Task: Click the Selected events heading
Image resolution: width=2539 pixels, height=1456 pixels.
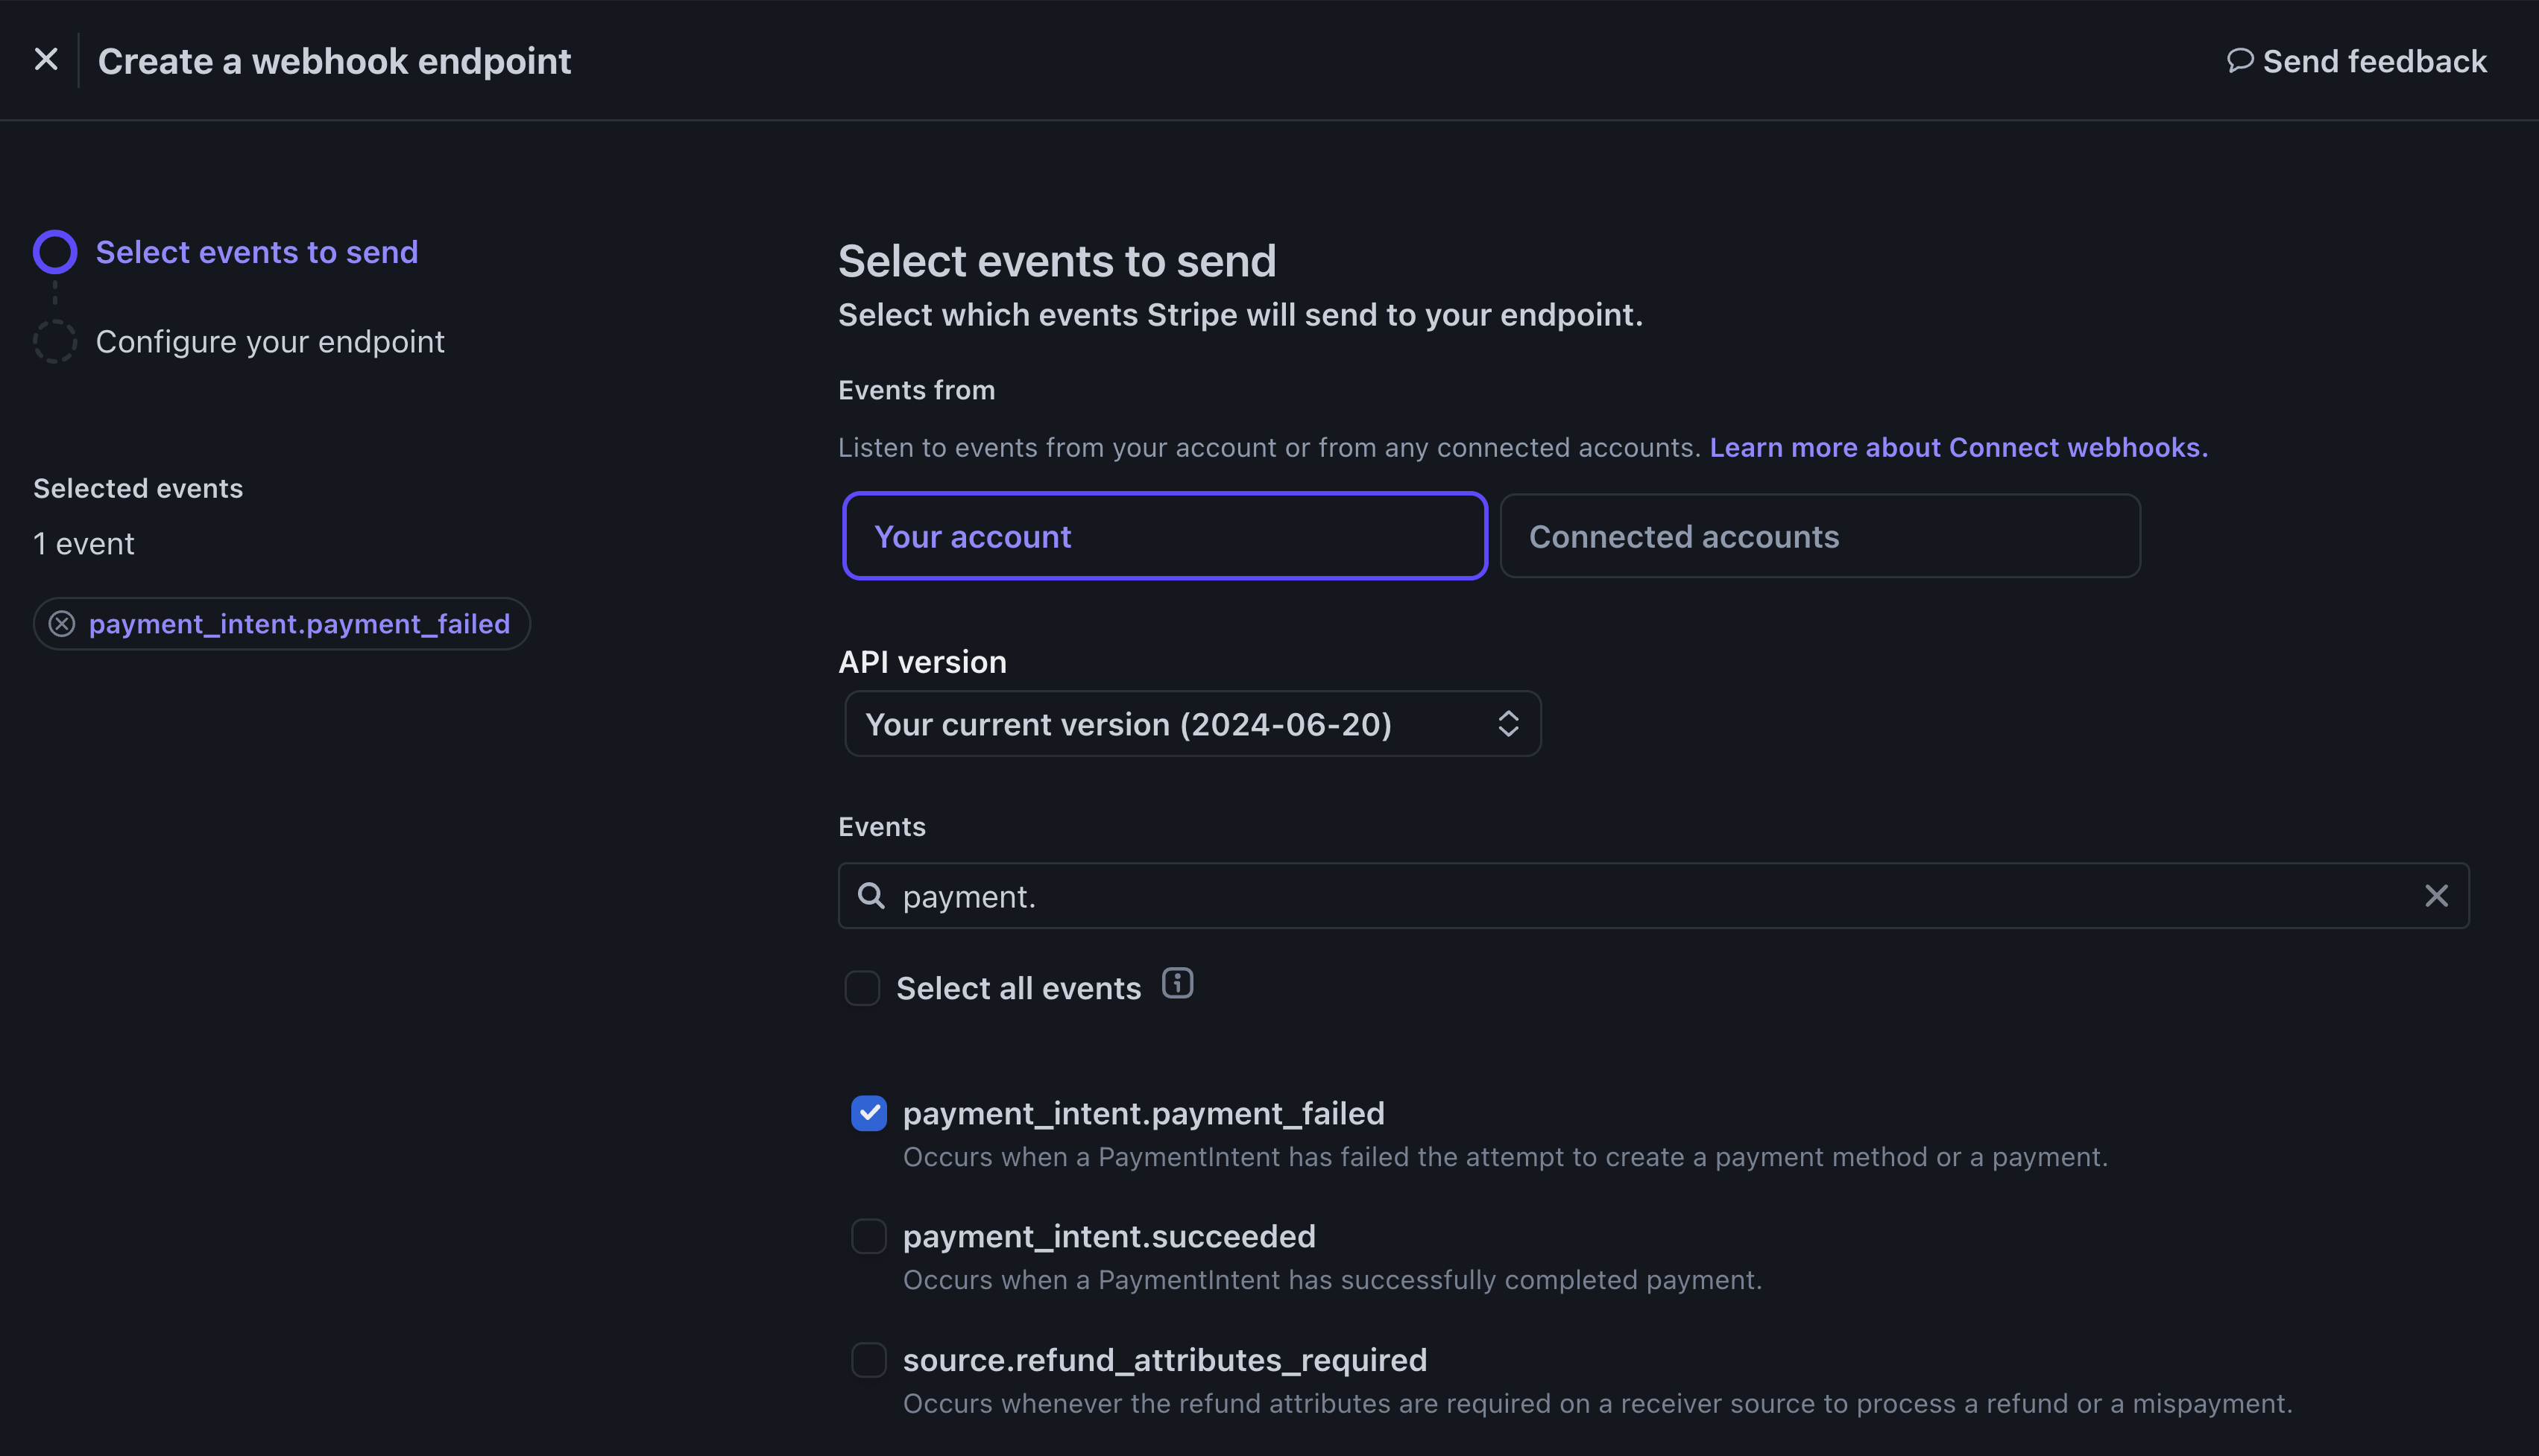Action: [x=138, y=488]
